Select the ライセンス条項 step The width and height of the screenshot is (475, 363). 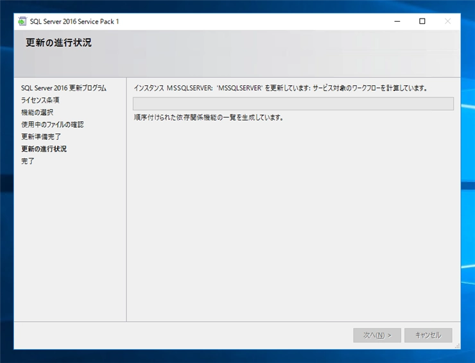click(40, 100)
